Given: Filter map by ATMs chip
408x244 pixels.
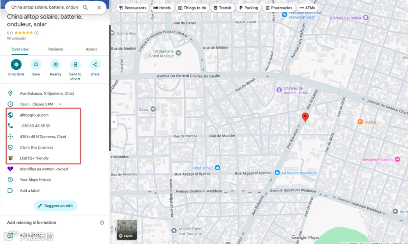Looking at the screenshot, I should pyautogui.click(x=307, y=8).
